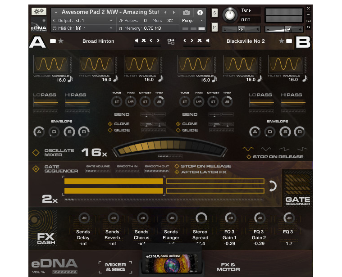342x277 pixels.
Task: Toggle layer B filter wobble note icon
Action: click(305, 78)
